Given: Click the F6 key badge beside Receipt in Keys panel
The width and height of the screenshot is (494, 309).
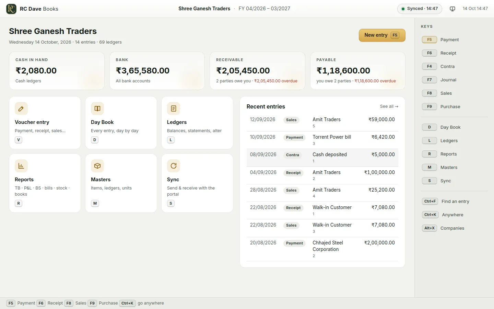Looking at the screenshot, I should point(430,53).
